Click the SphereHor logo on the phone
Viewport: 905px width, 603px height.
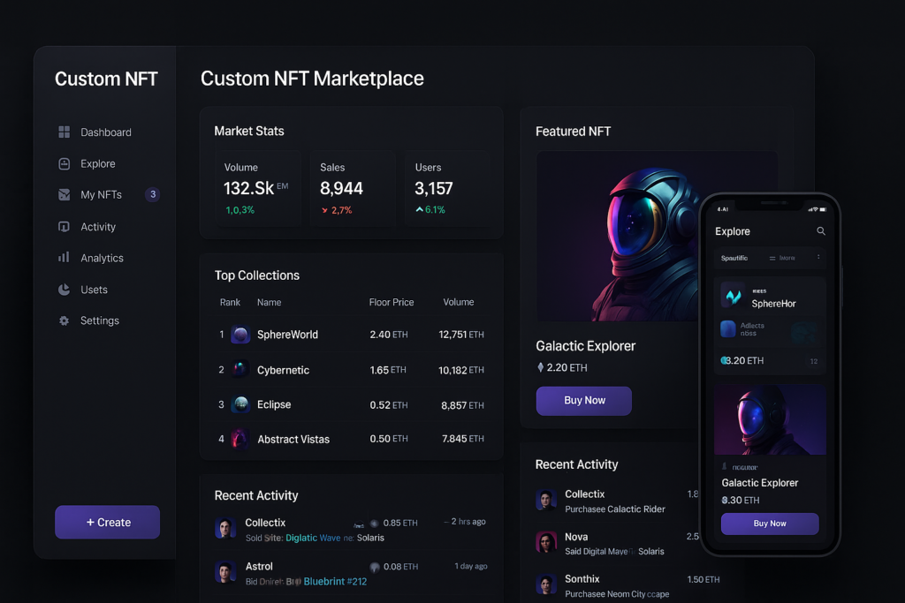click(734, 296)
